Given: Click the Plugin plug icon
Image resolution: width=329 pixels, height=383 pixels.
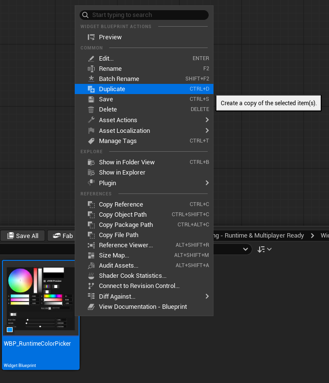Looking at the screenshot, I should point(91,183).
